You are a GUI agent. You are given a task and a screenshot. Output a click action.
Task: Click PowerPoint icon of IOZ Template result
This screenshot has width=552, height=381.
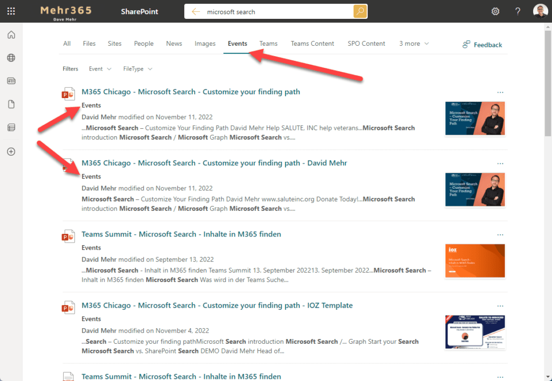(68, 308)
